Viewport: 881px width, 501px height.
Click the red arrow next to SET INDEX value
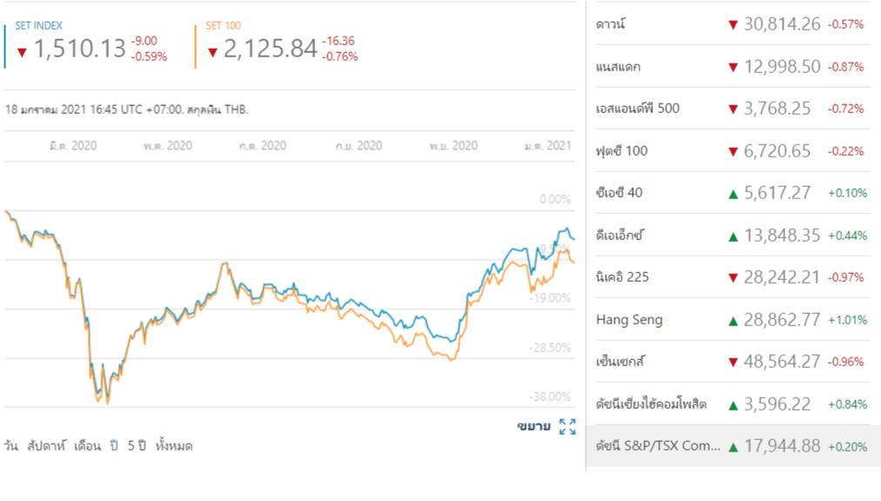(23, 51)
